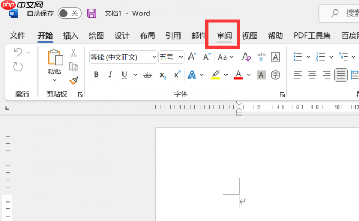This screenshot has width=359, height=221.
Task: Clear all formatting with eraser icon
Action: 247,57
